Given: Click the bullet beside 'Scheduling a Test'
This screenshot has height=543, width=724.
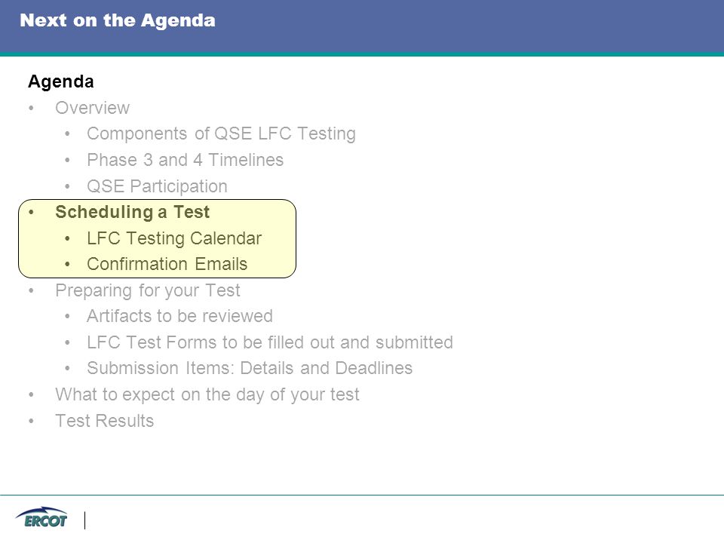Looking at the screenshot, I should pos(32,213).
